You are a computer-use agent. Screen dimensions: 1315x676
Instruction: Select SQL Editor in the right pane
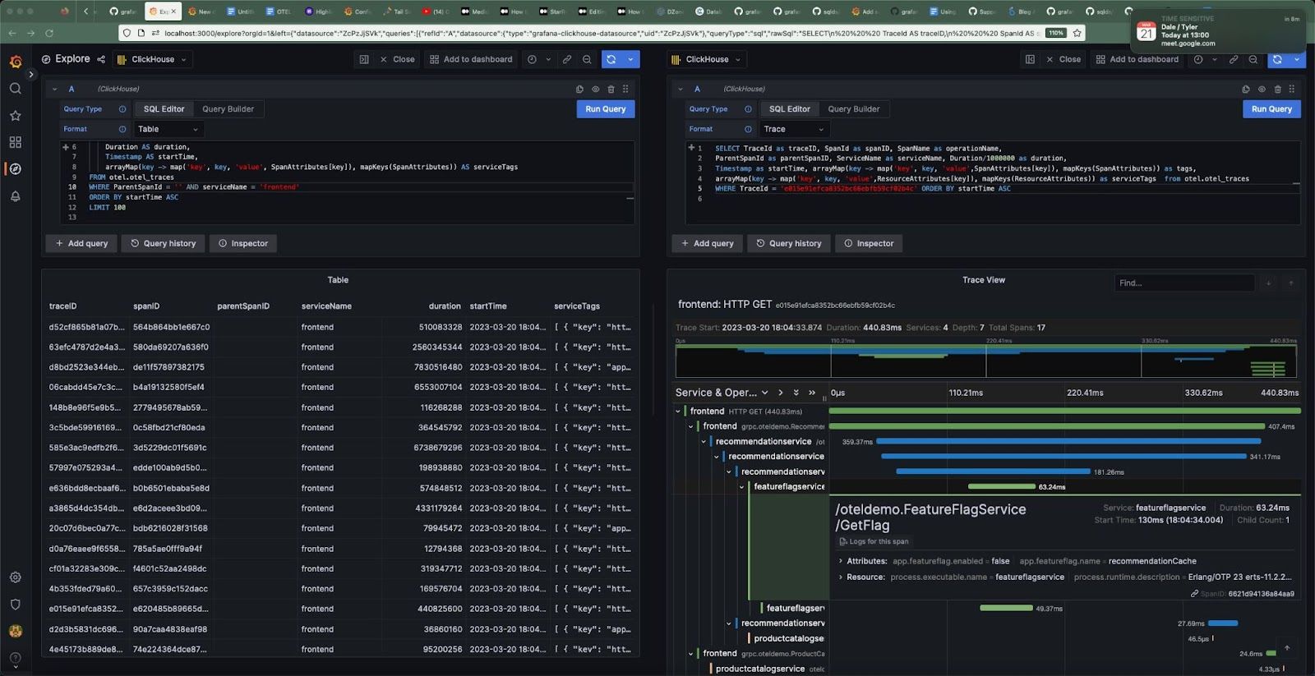click(789, 108)
